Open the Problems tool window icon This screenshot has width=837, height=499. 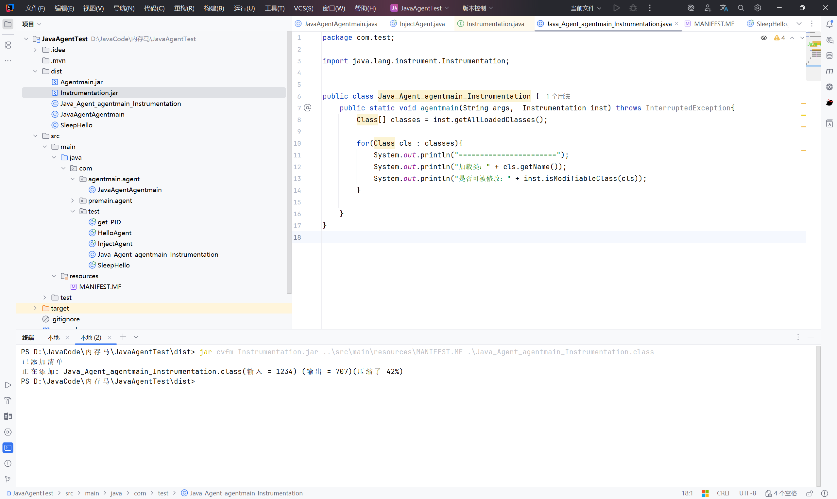coord(8,463)
